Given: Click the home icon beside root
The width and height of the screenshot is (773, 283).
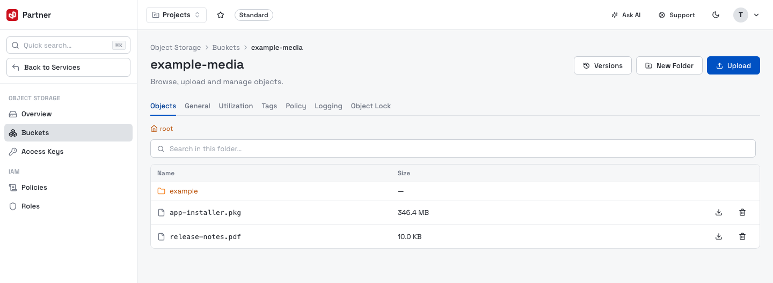Looking at the screenshot, I should (154, 129).
